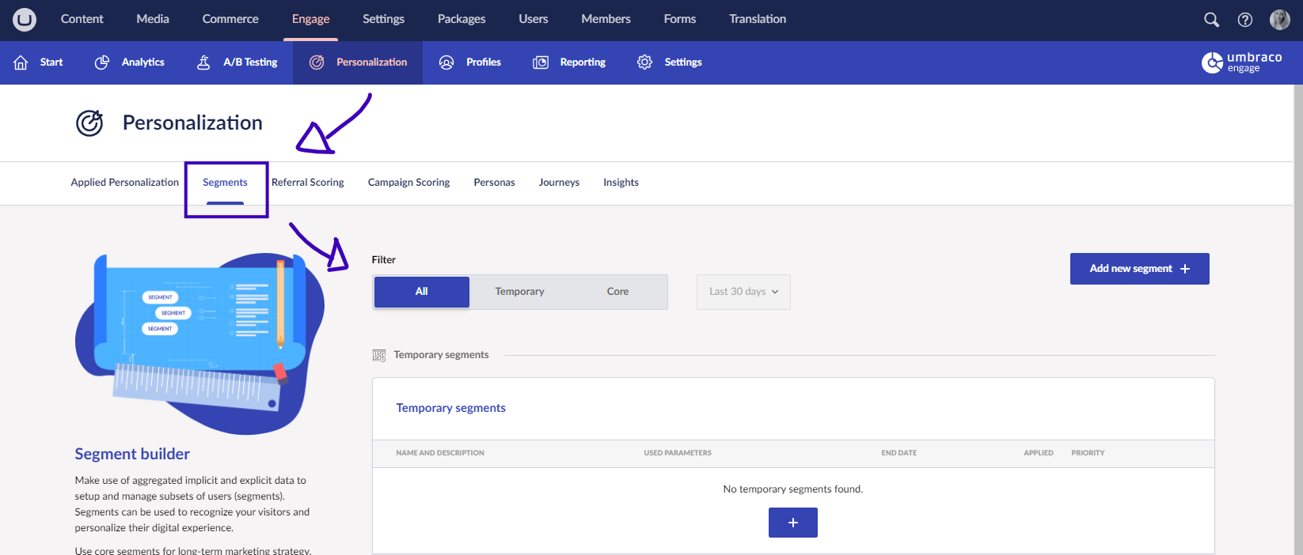The image size is (1303, 555).
Task: Click the Umbraco logo icon
Action: 25,20
